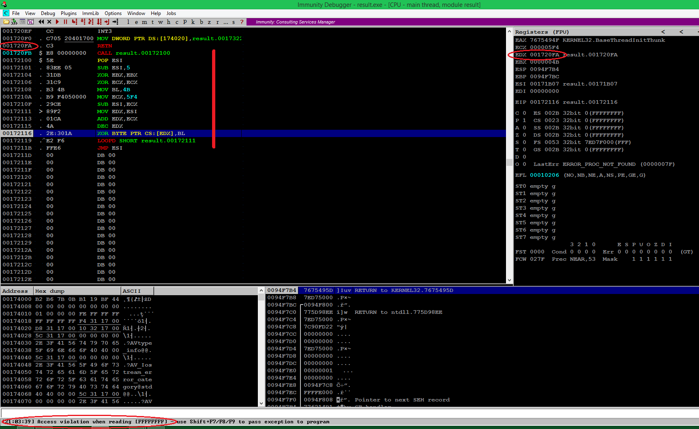Image resolution: width=699 pixels, height=429 pixels.
Task: Click the ASCII column header
Action: (x=137, y=291)
